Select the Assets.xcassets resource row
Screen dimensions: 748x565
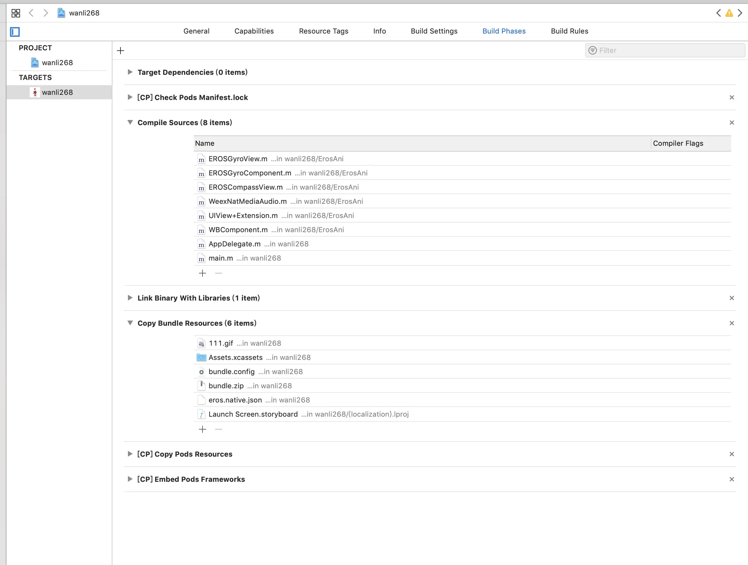tap(235, 357)
